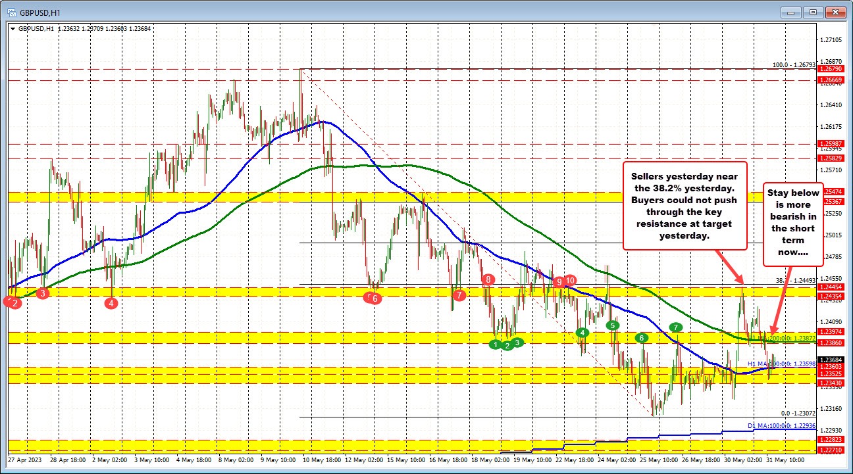
Task: Toggle the chart window restore button
Action: point(814,12)
